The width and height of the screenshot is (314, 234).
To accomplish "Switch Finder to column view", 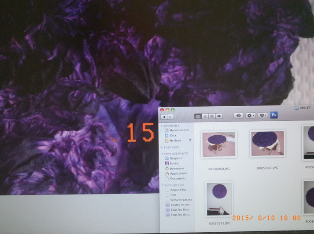I will tap(212, 116).
